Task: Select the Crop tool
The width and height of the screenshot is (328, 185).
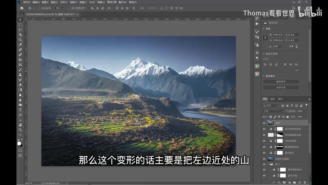Action: [20, 40]
